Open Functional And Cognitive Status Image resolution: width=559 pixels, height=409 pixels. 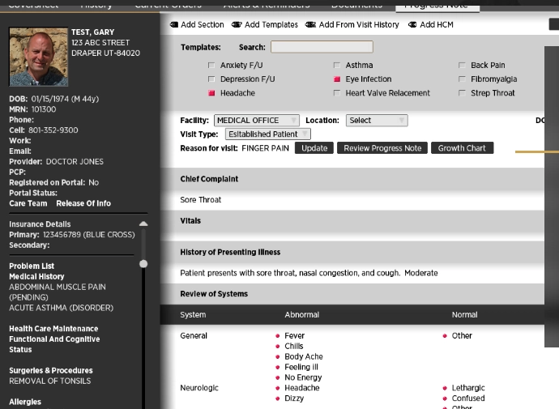tap(54, 344)
